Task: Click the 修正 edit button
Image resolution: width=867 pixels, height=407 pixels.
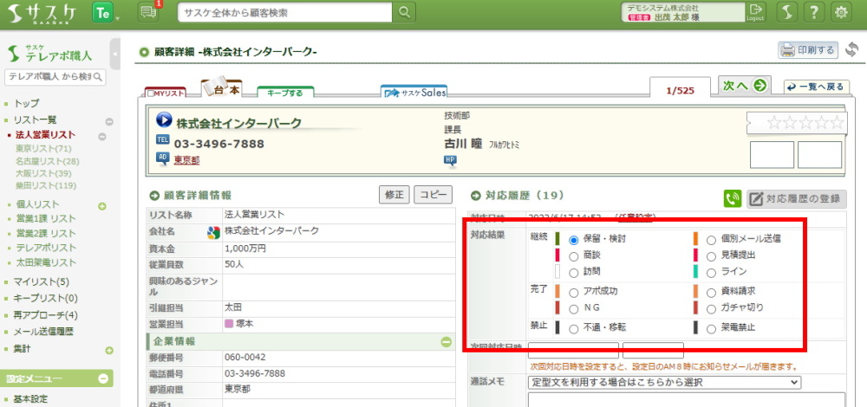Action: (394, 195)
